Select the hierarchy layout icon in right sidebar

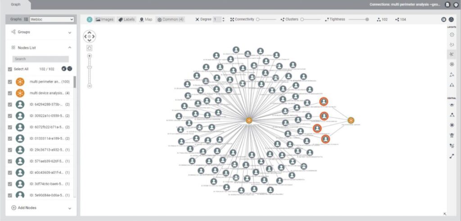[x=452, y=85]
